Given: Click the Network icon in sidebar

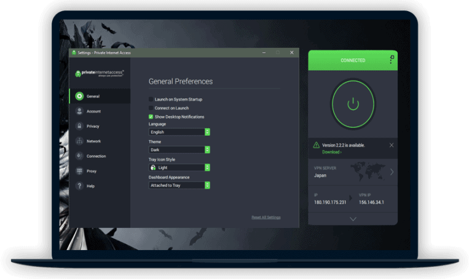Looking at the screenshot, I should tap(79, 141).
